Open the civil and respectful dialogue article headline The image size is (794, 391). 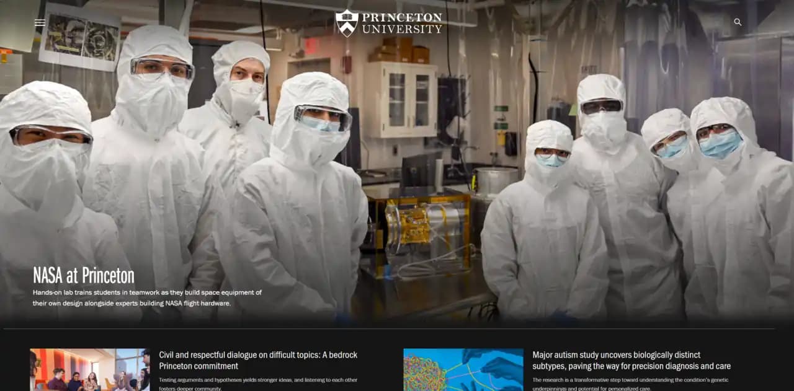click(258, 360)
